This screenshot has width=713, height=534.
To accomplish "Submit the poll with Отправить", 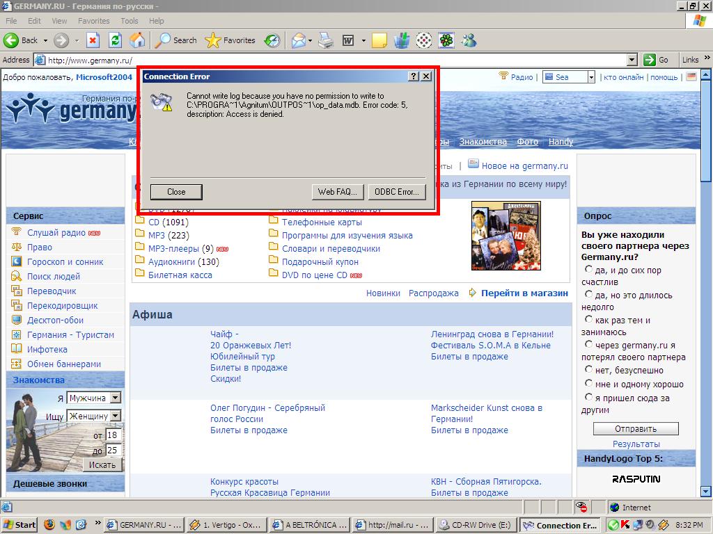I will tap(636, 428).
